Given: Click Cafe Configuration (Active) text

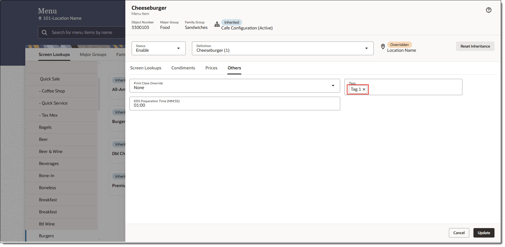Looking at the screenshot, I should pos(247,28).
